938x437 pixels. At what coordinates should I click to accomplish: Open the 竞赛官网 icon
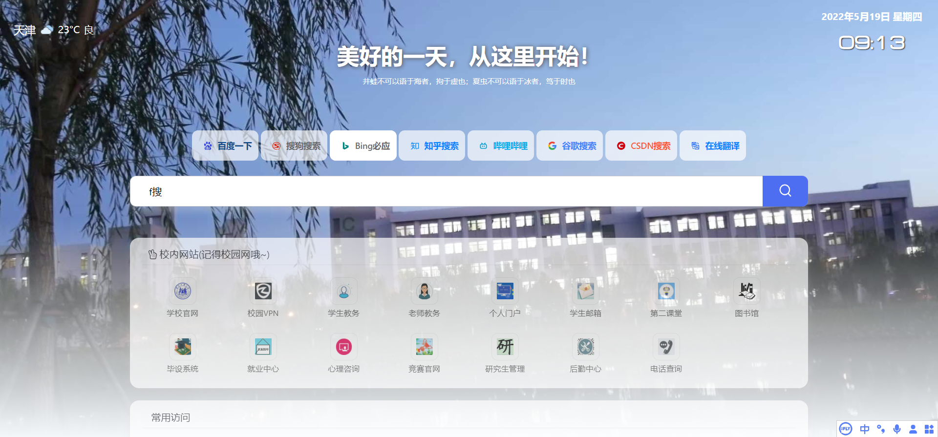(425, 347)
